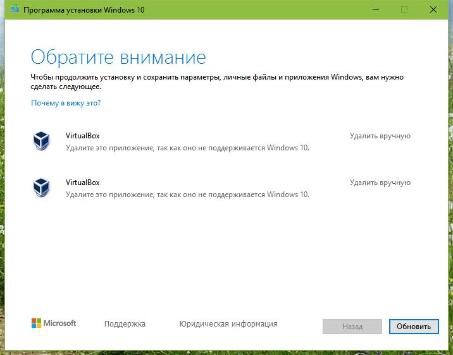Minimize the Windows 10 setup window
This screenshot has height=355, width=453.
point(376,9)
